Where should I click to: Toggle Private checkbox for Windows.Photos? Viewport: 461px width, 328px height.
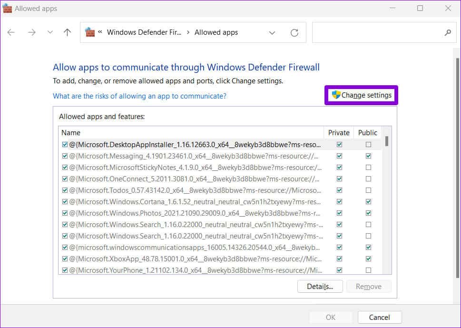[339, 213]
